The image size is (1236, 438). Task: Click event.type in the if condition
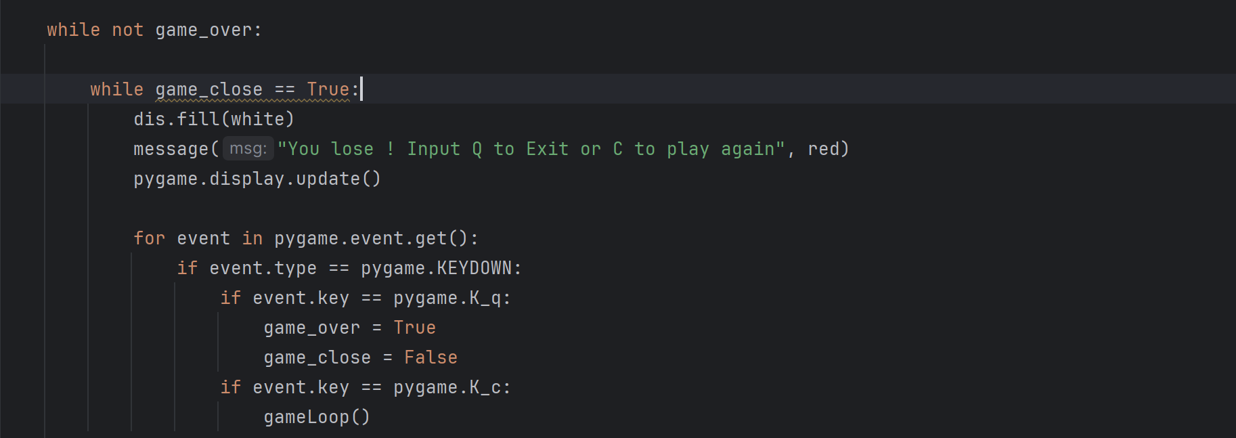[263, 268]
